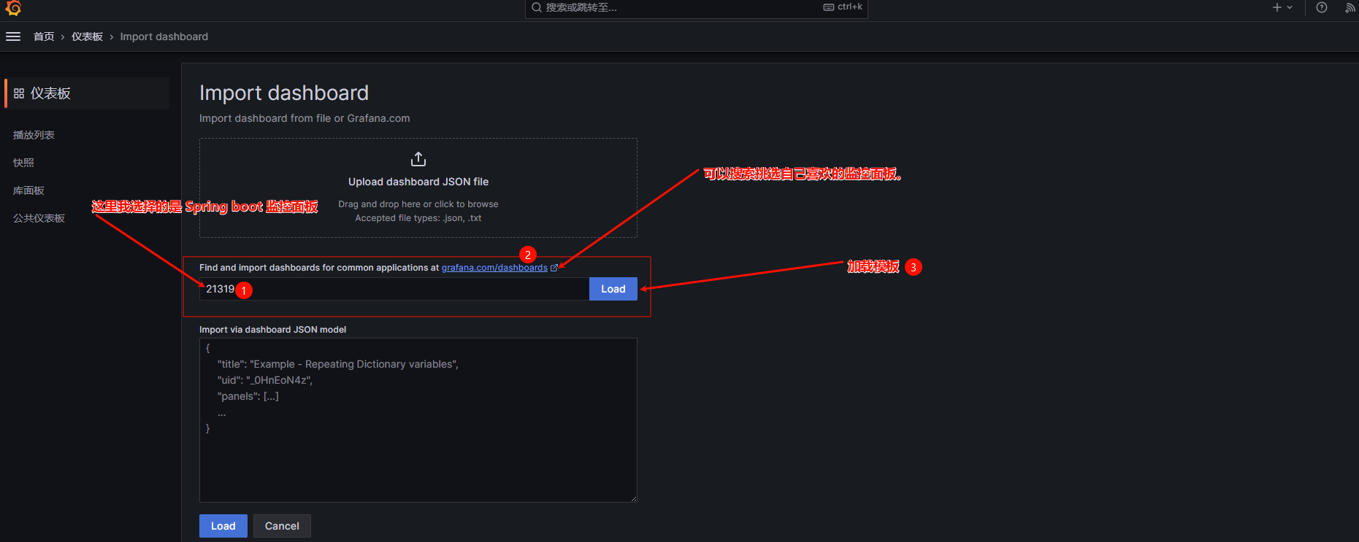Navigate to 仪表板 breadcrumb
Screen dimensions: 1359x542
tap(87, 36)
